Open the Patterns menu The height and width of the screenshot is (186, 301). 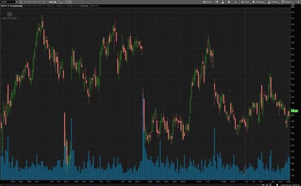(287, 2)
